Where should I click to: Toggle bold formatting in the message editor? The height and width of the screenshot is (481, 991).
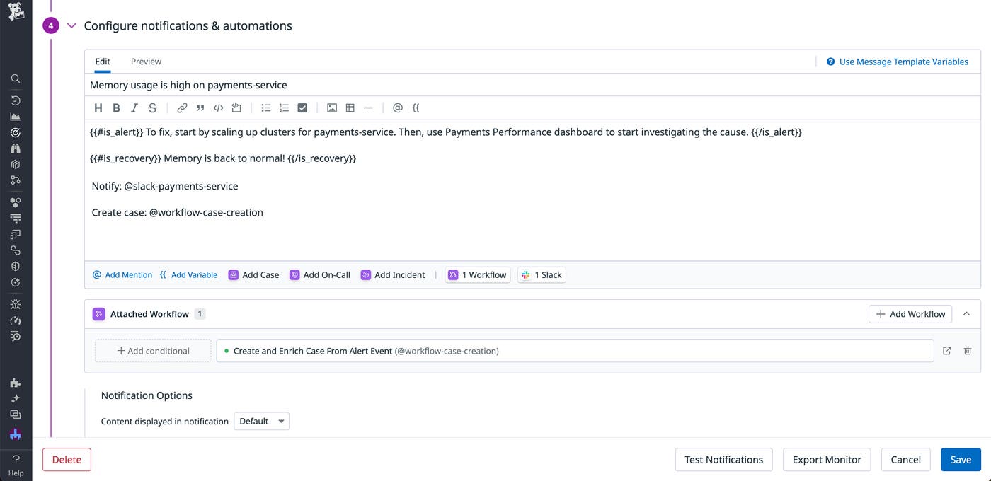coord(116,108)
